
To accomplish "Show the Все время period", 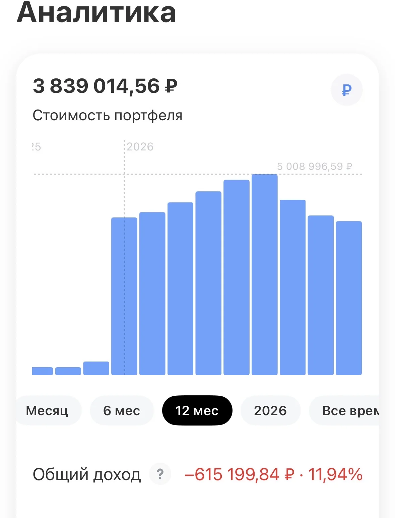I will (344, 410).
